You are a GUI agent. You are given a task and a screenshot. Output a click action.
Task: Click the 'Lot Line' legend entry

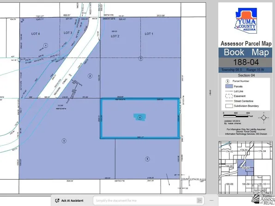click(234, 91)
